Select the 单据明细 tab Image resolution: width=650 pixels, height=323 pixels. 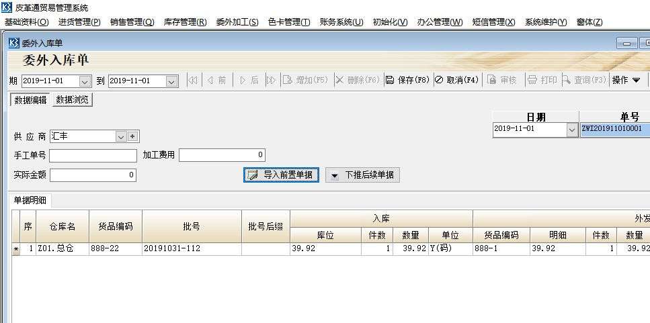(30, 200)
